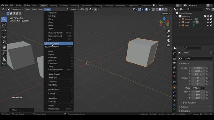The width and height of the screenshot is (214, 120).
Task: Expand the Relations panel
Action: pyautogui.click(x=185, y=107)
